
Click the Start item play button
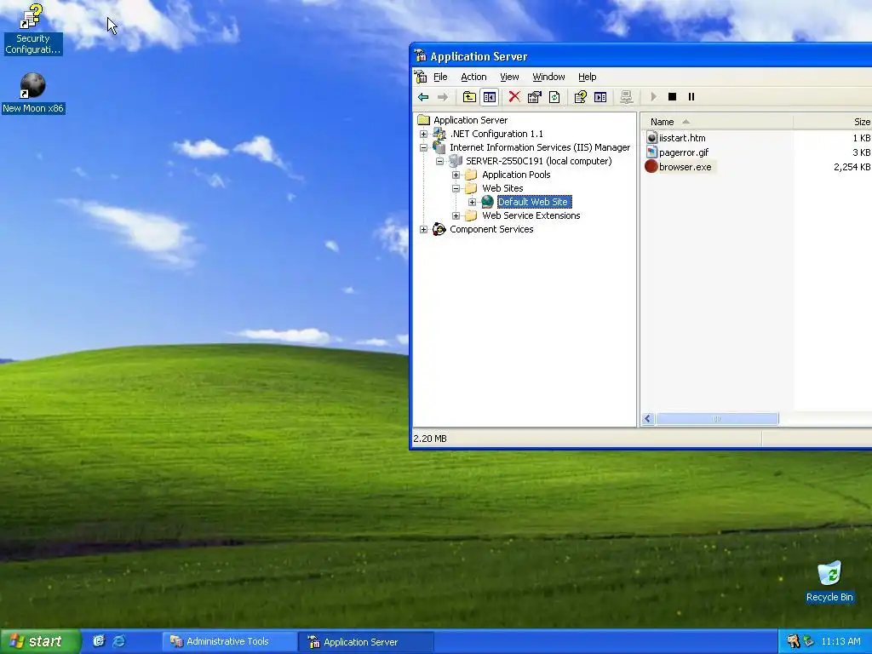coord(653,97)
